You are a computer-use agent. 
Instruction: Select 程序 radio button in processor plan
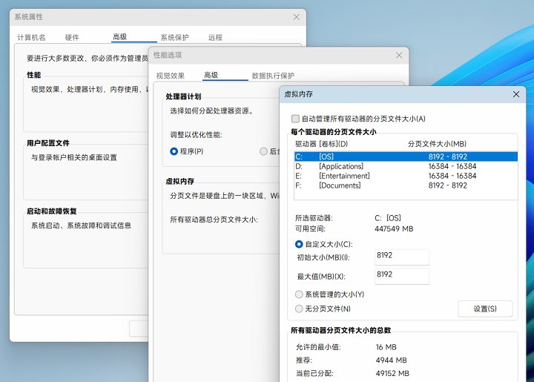click(174, 151)
